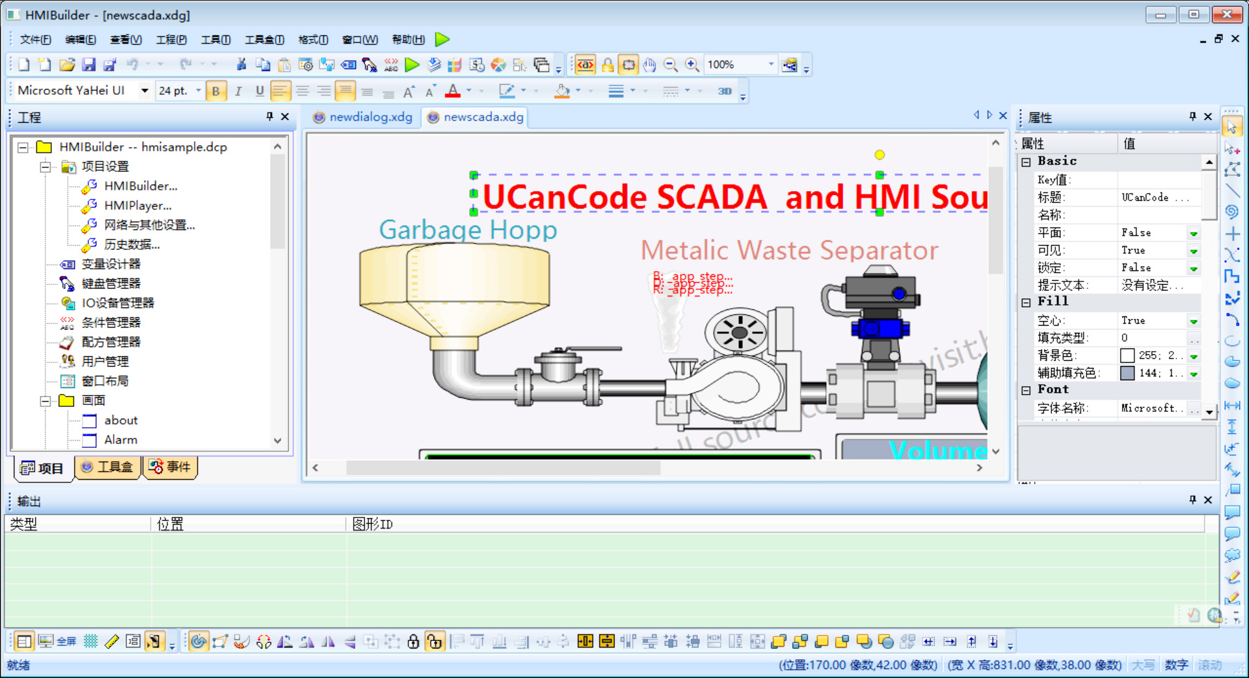Click the green Run project play icon

pyautogui.click(x=412, y=64)
